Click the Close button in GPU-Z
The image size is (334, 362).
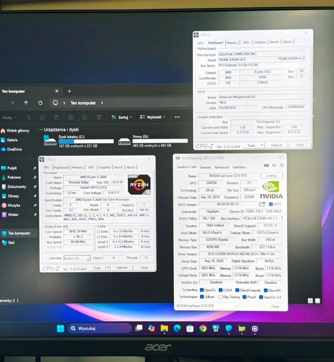point(275,307)
